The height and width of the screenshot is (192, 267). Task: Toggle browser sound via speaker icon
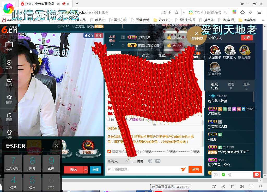click(x=242, y=187)
